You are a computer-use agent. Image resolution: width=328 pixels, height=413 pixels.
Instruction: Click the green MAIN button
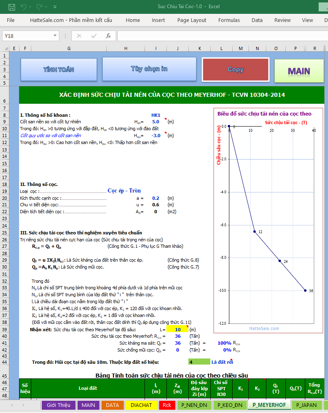pyautogui.click(x=299, y=71)
